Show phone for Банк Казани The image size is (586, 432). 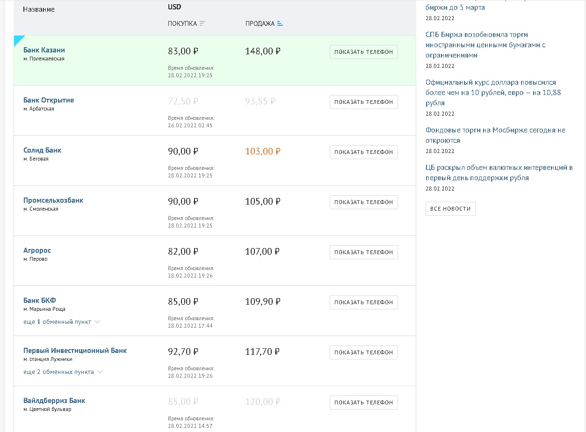pyautogui.click(x=363, y=52)
